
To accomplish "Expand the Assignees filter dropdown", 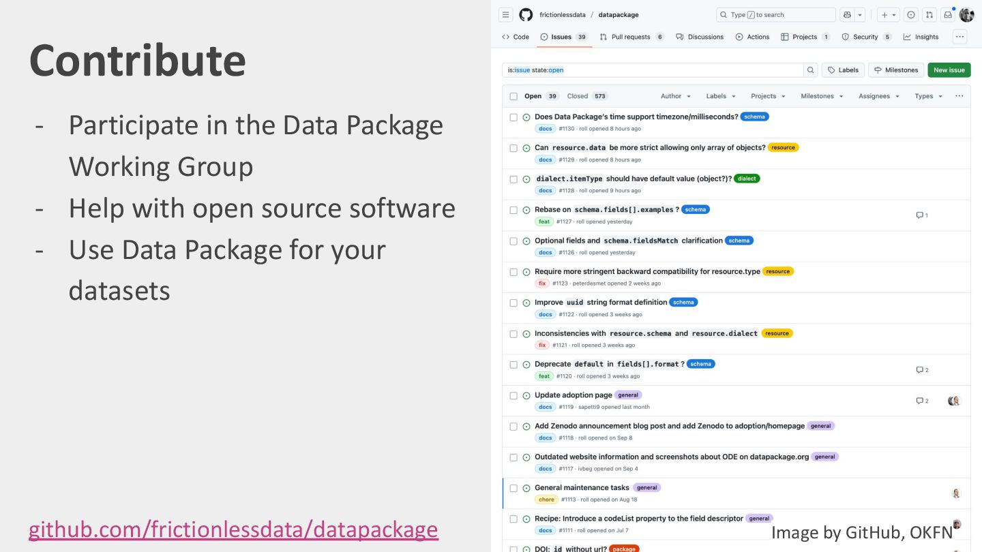I will tap(879, 96).
